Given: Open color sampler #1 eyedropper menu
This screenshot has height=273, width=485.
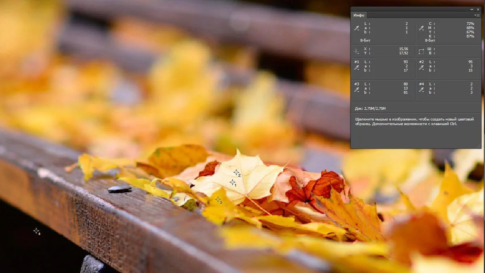Looking at the screenshot, I should (357, 68).
